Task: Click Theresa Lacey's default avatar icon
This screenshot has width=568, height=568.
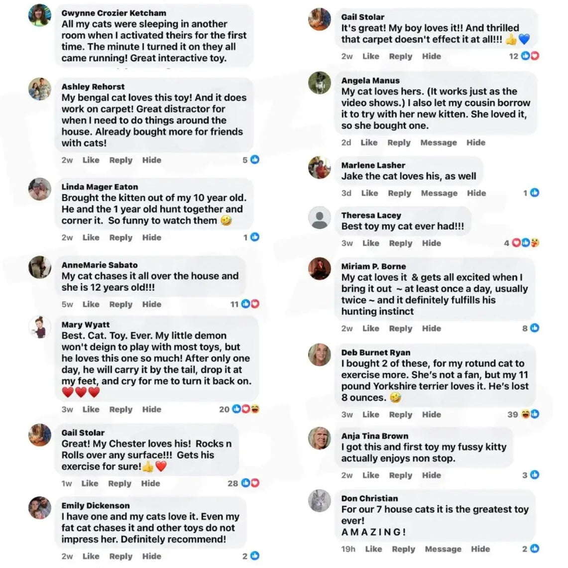Action: (x=319, y=218)
